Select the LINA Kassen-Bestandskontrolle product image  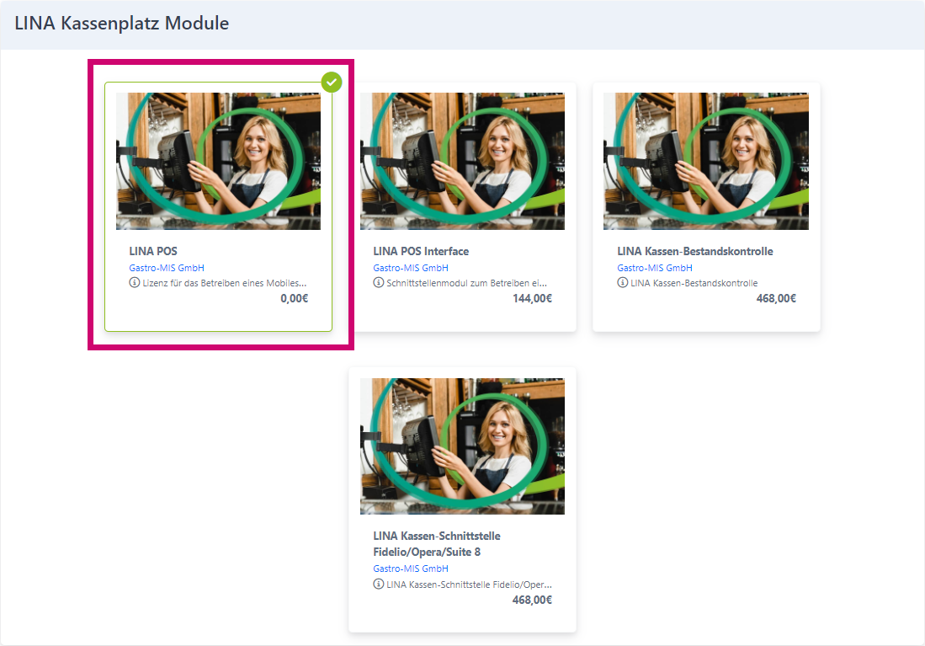[x=706, y=161]
